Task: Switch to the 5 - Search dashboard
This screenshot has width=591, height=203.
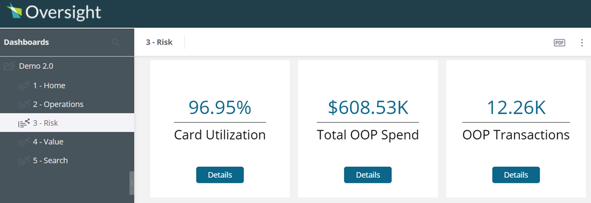Action: 67,160
